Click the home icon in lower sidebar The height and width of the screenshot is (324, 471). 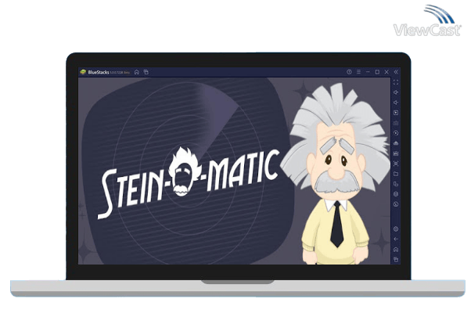point(396,250)
